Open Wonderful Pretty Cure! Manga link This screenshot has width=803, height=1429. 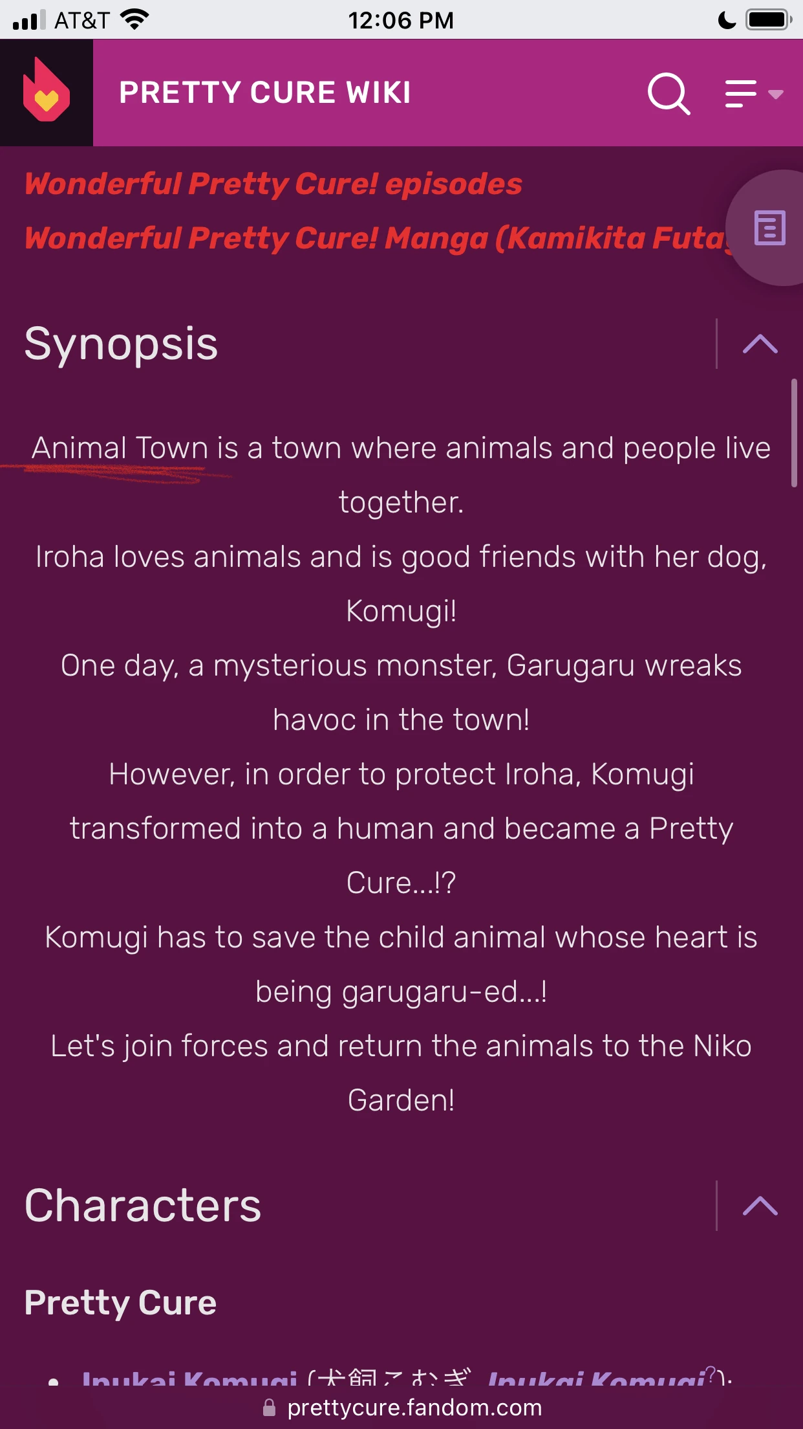coord(375,238)
